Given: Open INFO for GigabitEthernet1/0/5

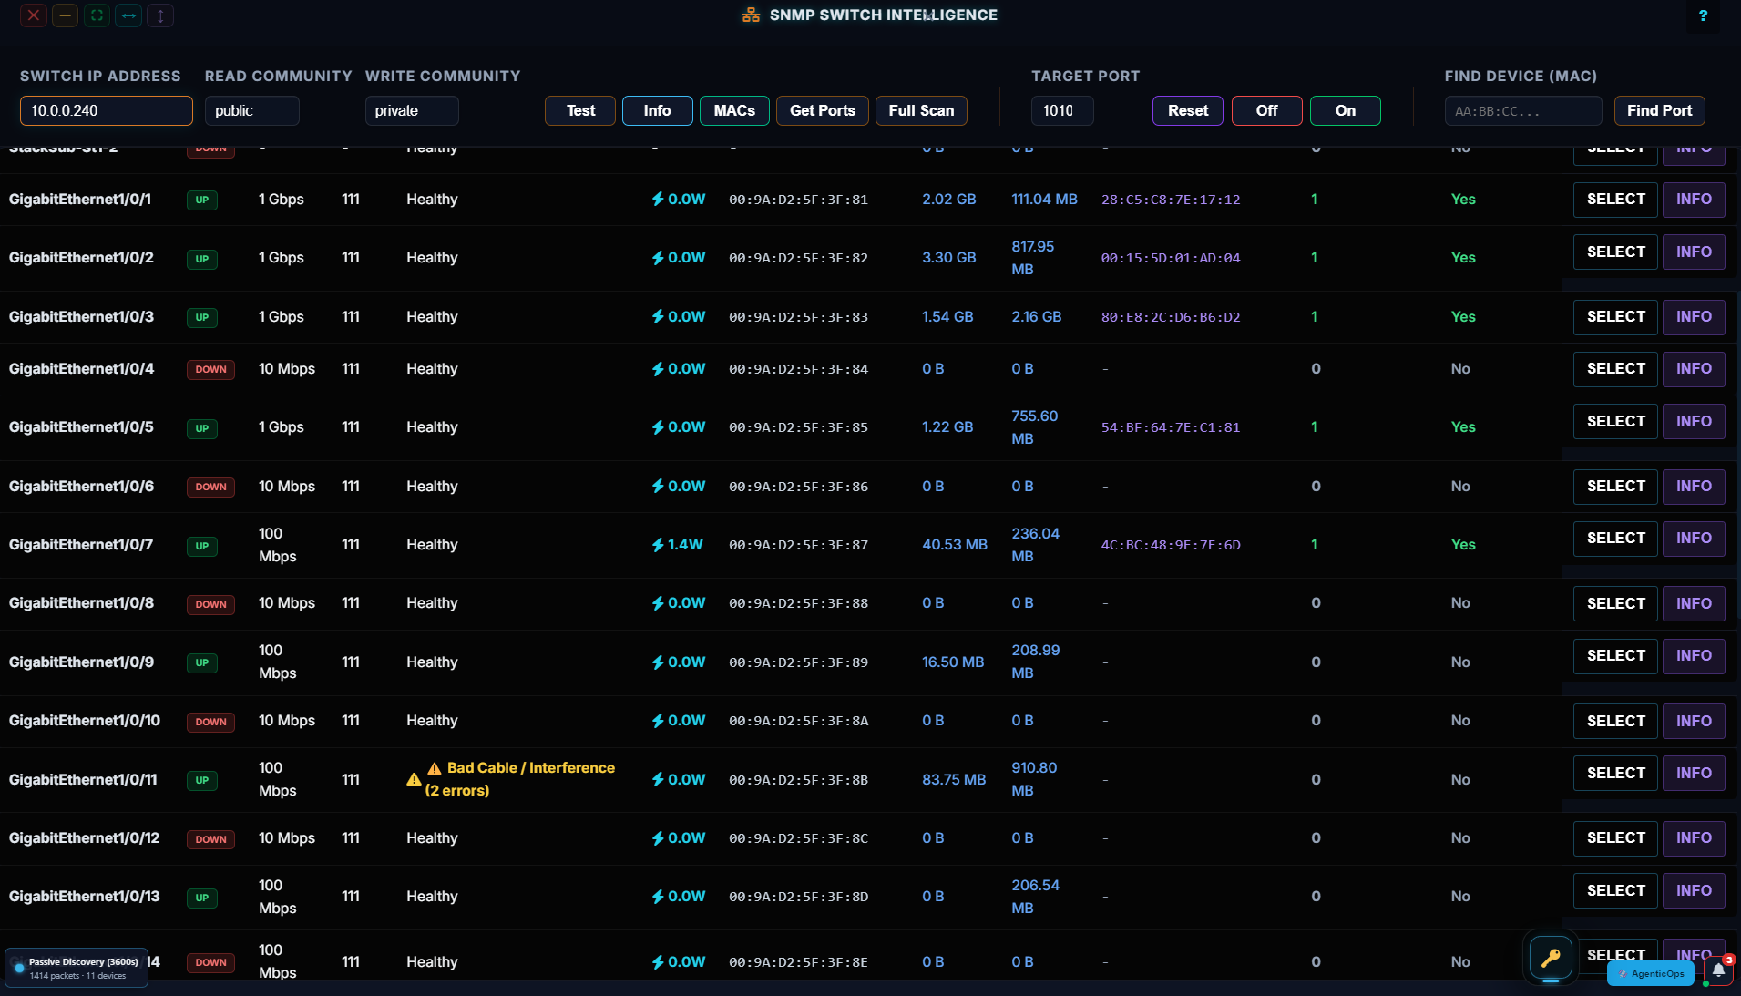Looking at the screenshot, I should pyautogui.click(x=1694, y=422).
